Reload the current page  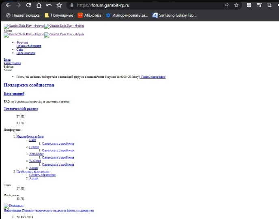click(x=28, y=5)
